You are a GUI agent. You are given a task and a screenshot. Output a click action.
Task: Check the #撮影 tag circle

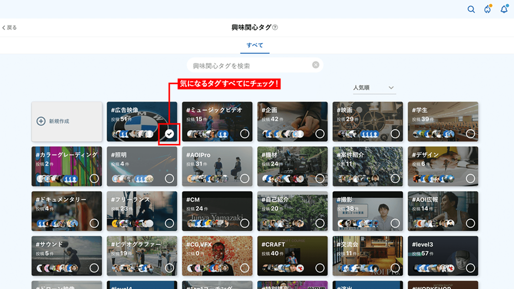tap(395, 223)
